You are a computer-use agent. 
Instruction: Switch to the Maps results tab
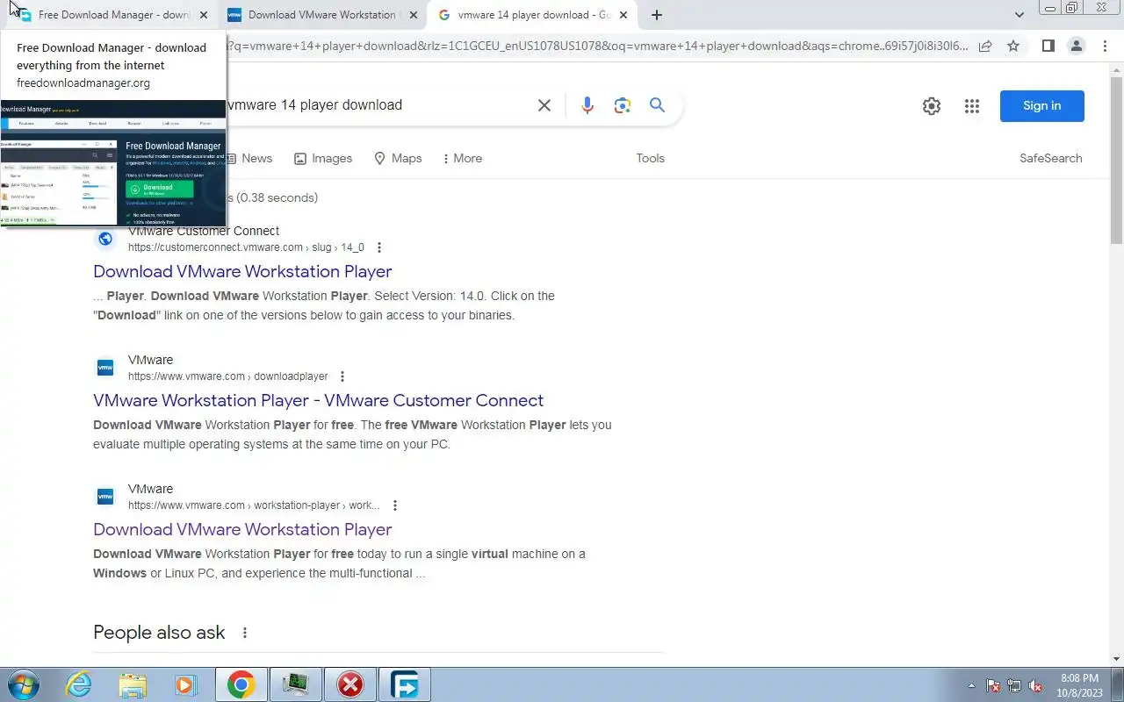coord(398,158)
